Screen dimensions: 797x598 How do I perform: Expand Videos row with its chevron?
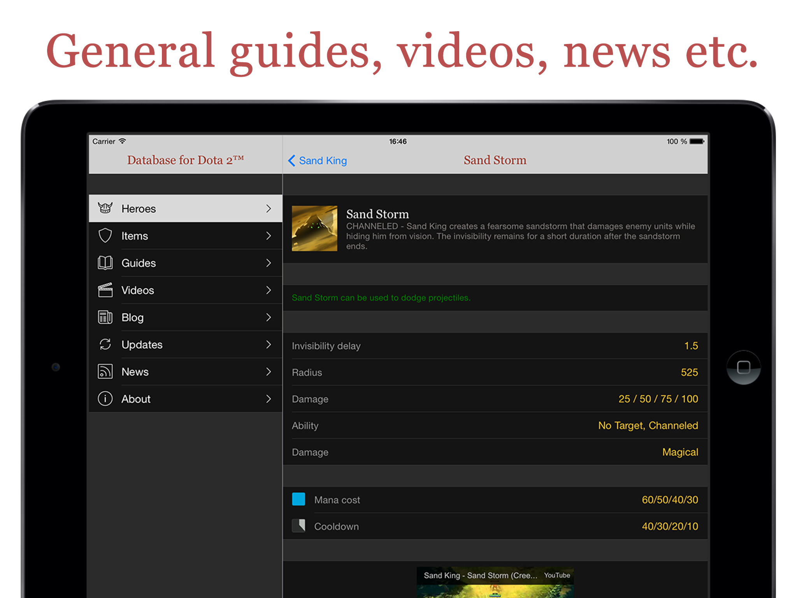click(x=269, y=290)
